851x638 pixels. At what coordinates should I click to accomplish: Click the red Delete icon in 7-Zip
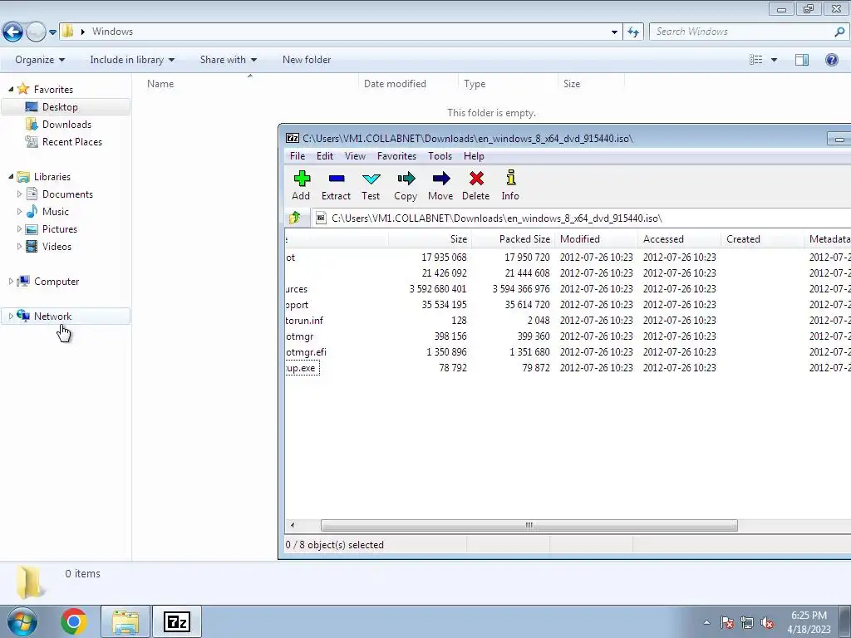tap(476, 185)
